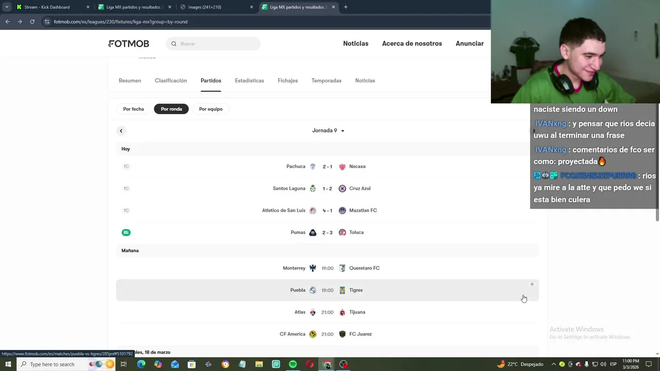660x371 pixels.
Task: Select the Partidos tab
Action: coord(211,80)
